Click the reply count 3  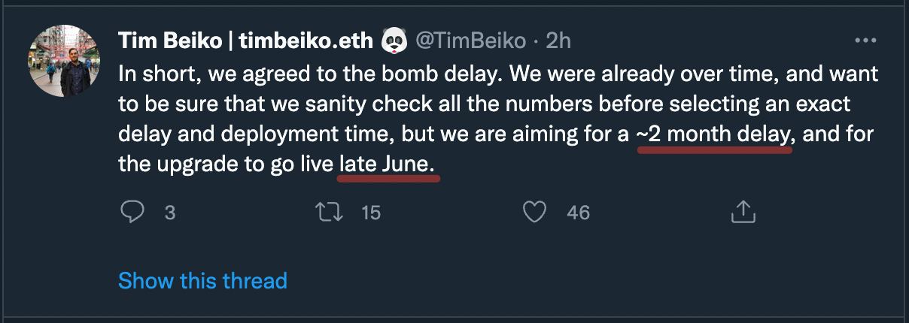pyautogui.click(x=169, y=213)
